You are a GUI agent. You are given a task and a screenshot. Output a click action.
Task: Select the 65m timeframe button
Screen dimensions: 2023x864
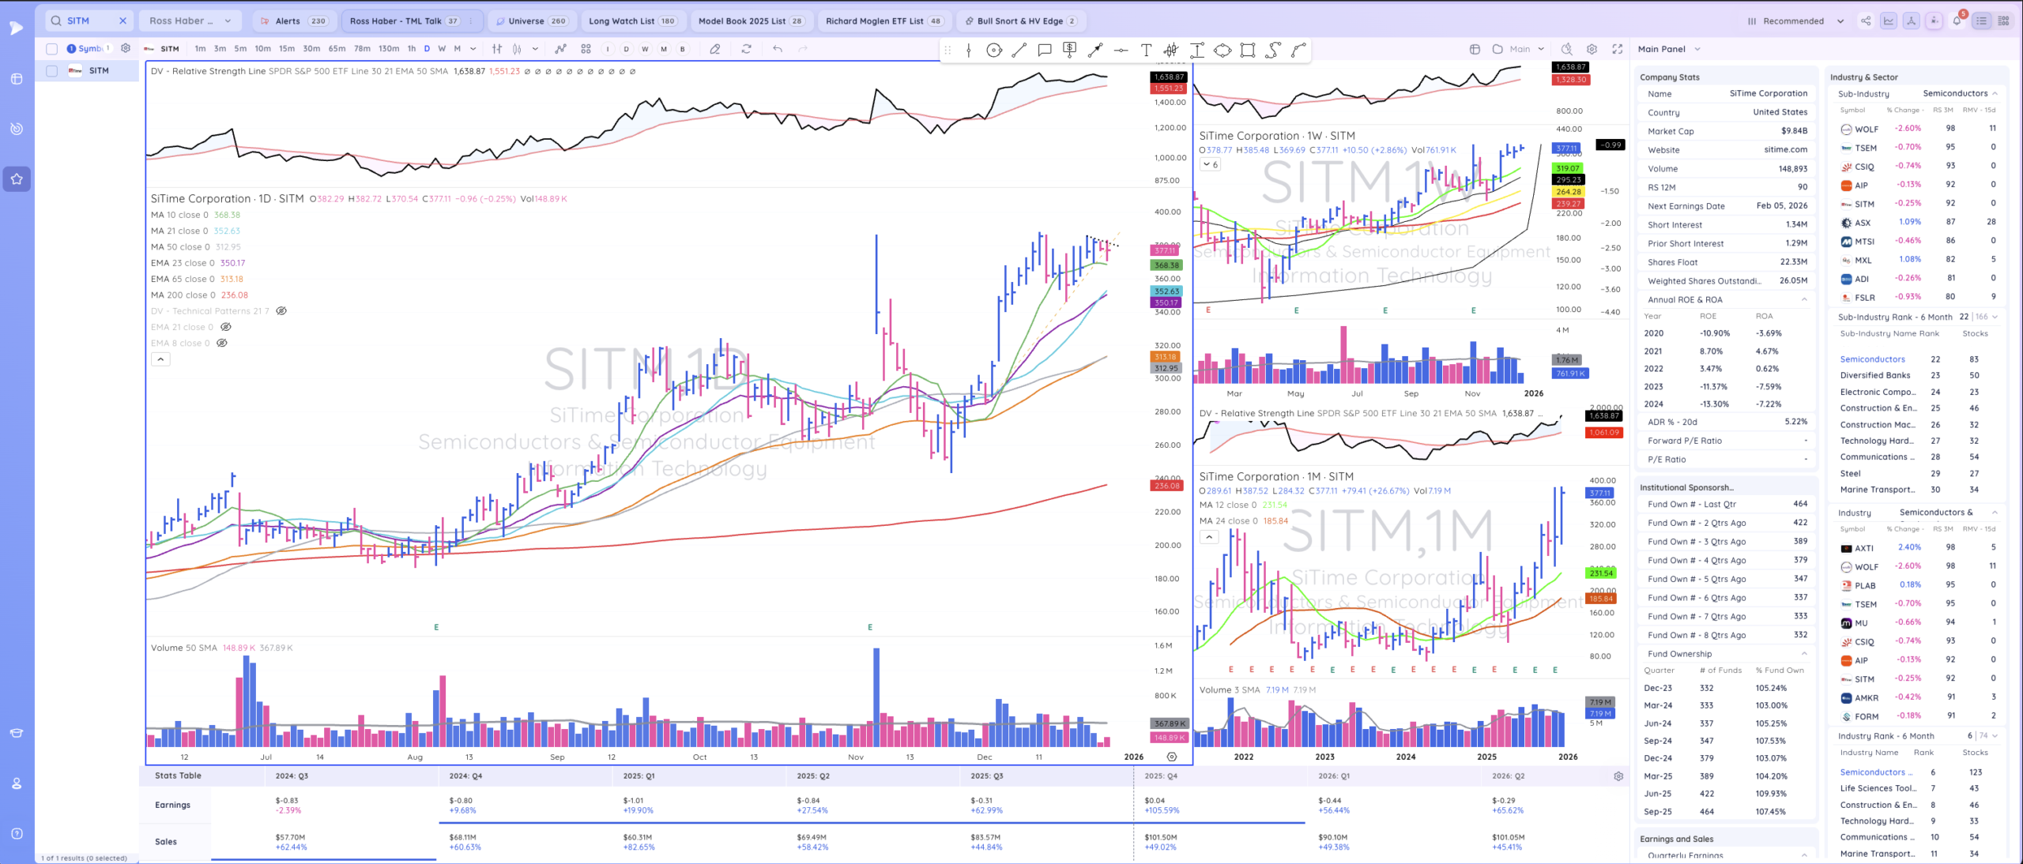[337, 49]
